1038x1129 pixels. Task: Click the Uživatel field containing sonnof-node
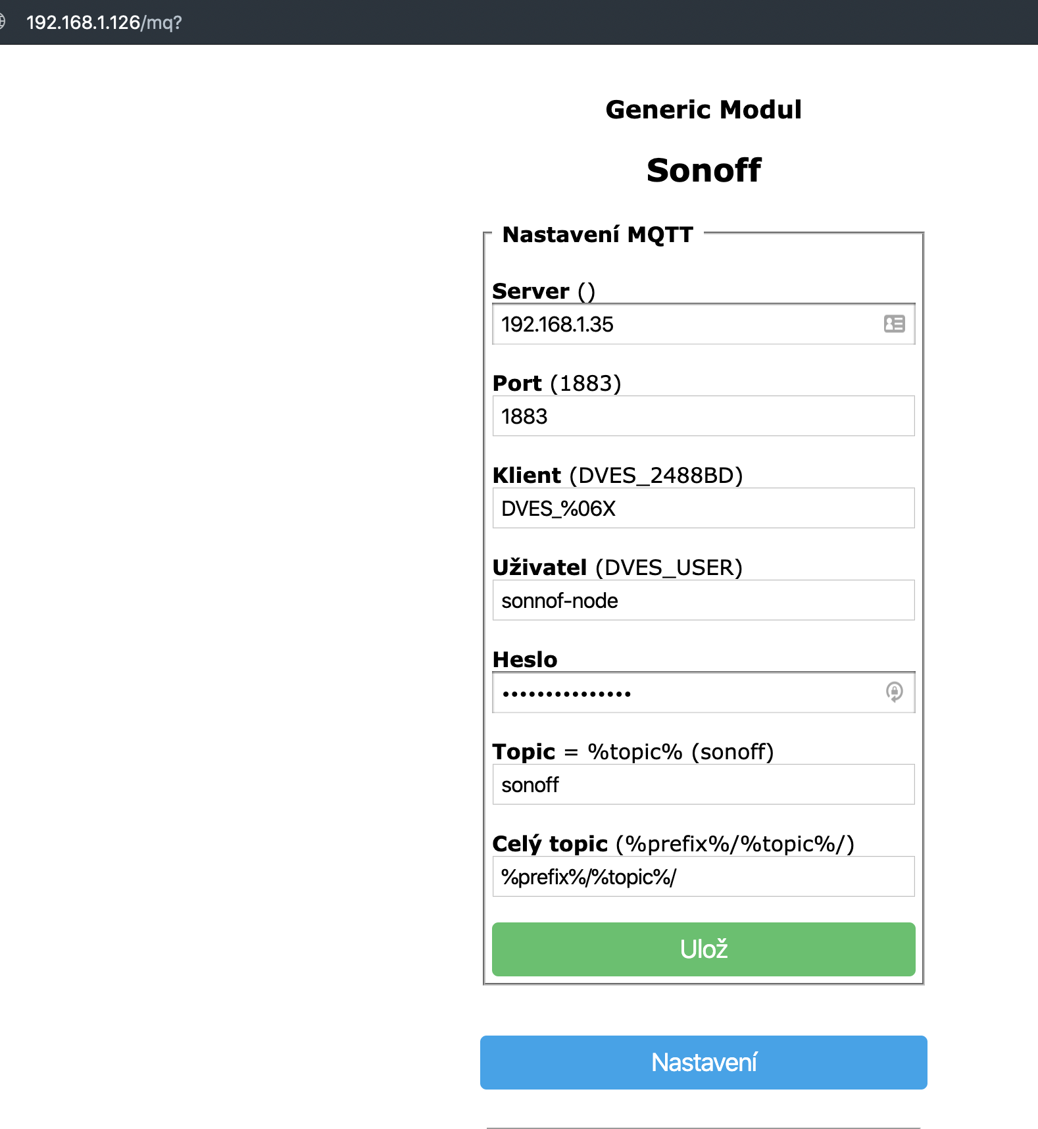click(x=703, y=600)
